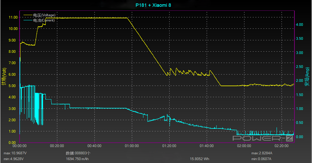The width and height of the screenshot is (312, 163).
Task: Click the 11.00 voltage axis label
Action: (x=13, y=17)
